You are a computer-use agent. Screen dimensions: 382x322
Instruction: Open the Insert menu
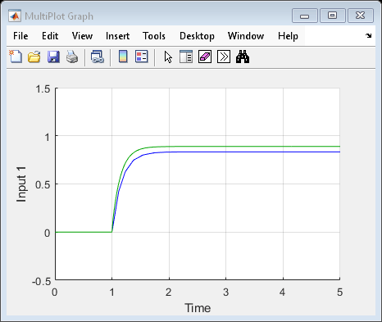[x=117, y=36]
